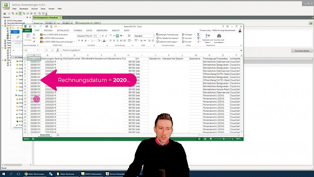Click 'neu in DATEV DMS archivieren' icon

tap(41, 35)
